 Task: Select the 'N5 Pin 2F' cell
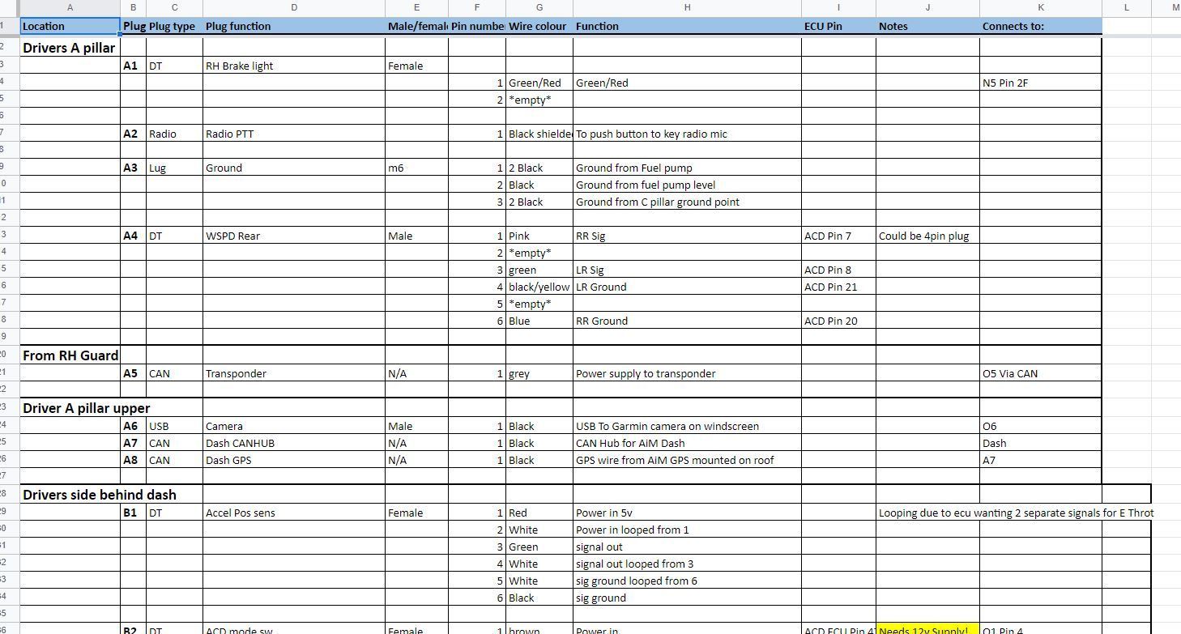1040,83
